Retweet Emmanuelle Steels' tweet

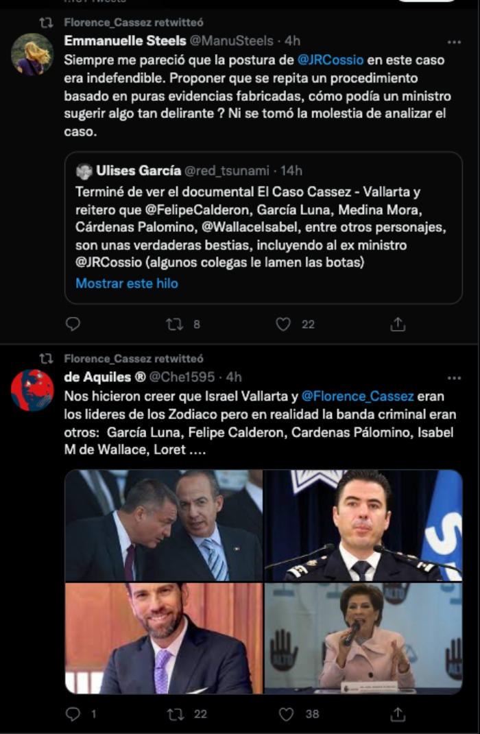(x=175, y=324)
